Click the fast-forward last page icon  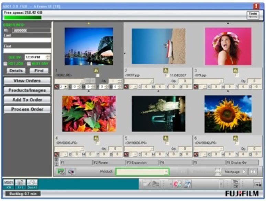(x=253, y=171)
